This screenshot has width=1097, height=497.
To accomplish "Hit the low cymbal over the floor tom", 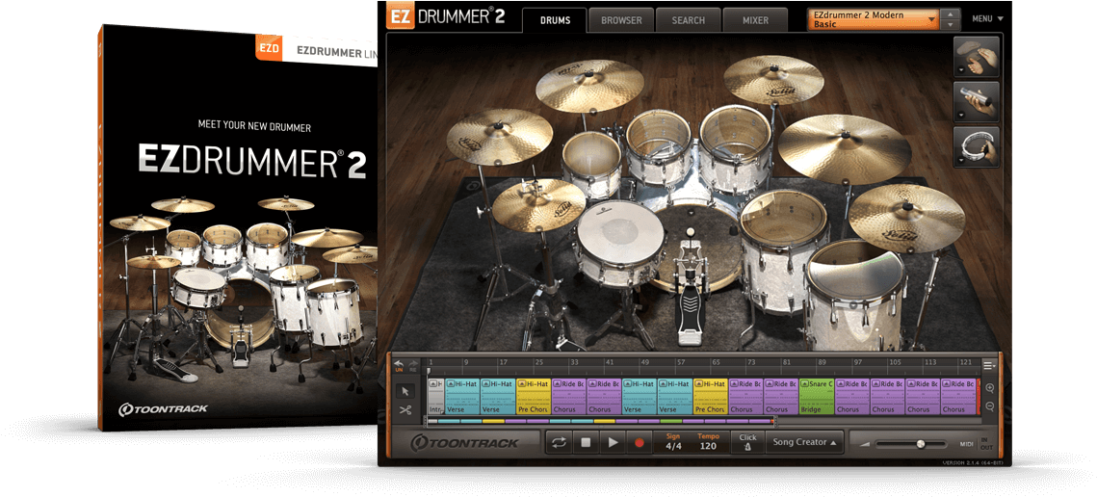I will (906, 217).
